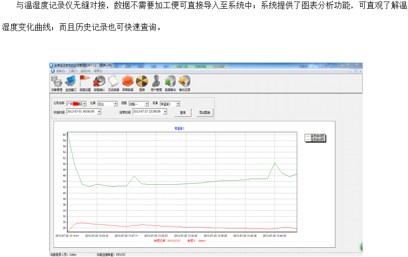Screen dimensions: 408x257
Task: Minimize the main application window
Action: 342,65
